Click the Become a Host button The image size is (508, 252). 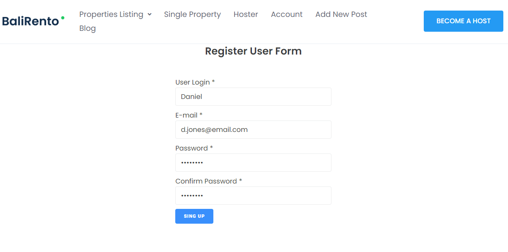(x=464, y=21)
